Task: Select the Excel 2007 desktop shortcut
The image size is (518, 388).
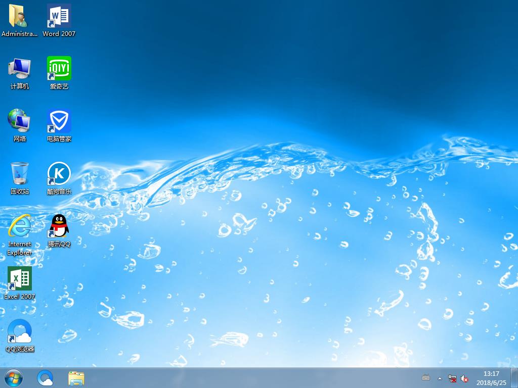Action: (x=19, y=279)
